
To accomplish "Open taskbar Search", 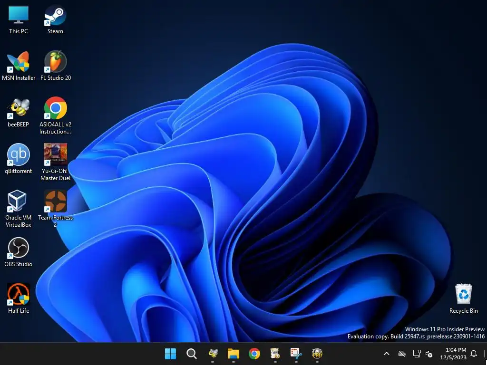I will click(x=191, y=354).
